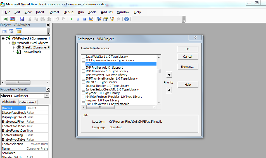Select Sheet1 (Consumer P in project tree
This screenshot has width=266, height=158.
pos(36,47)
